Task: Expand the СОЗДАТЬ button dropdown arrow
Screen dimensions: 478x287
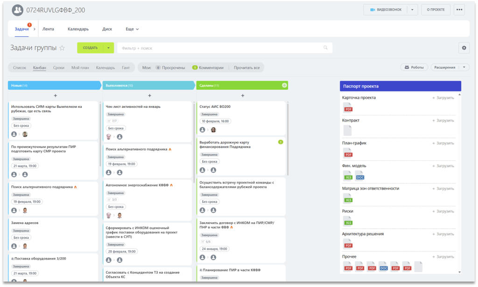Action: click(x=108, y=48)
